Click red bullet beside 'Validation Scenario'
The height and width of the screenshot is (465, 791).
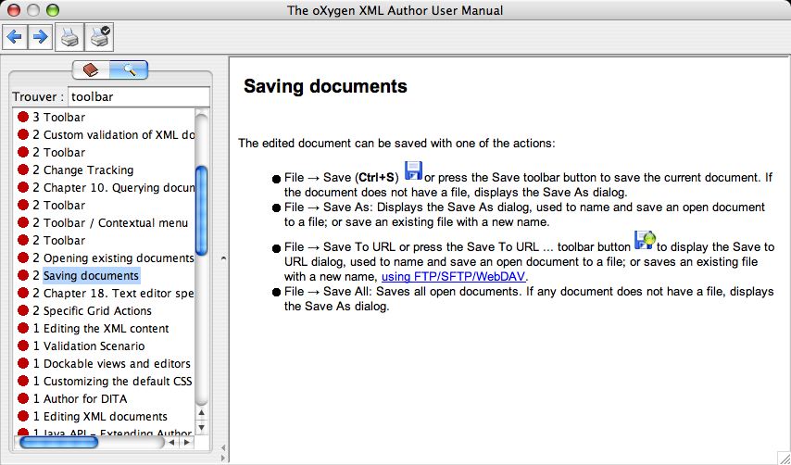(23, 346)
